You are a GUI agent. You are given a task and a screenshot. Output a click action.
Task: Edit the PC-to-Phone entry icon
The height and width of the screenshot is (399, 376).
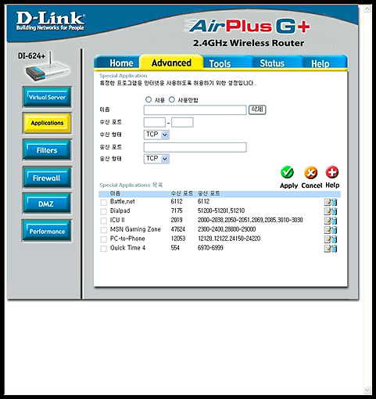click(328, 239)
